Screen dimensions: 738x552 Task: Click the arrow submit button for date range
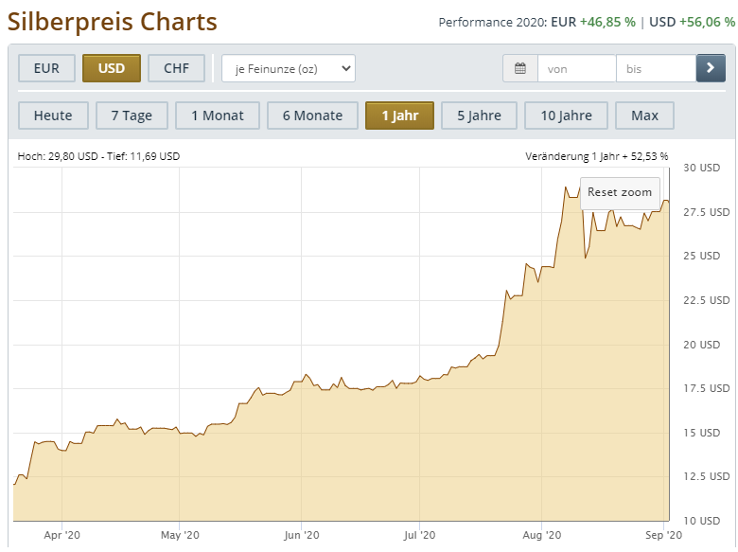(x=711, y=68)
